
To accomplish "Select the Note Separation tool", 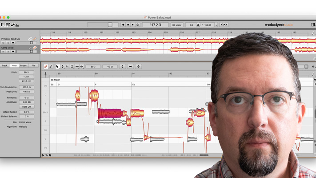I will 82,66.
